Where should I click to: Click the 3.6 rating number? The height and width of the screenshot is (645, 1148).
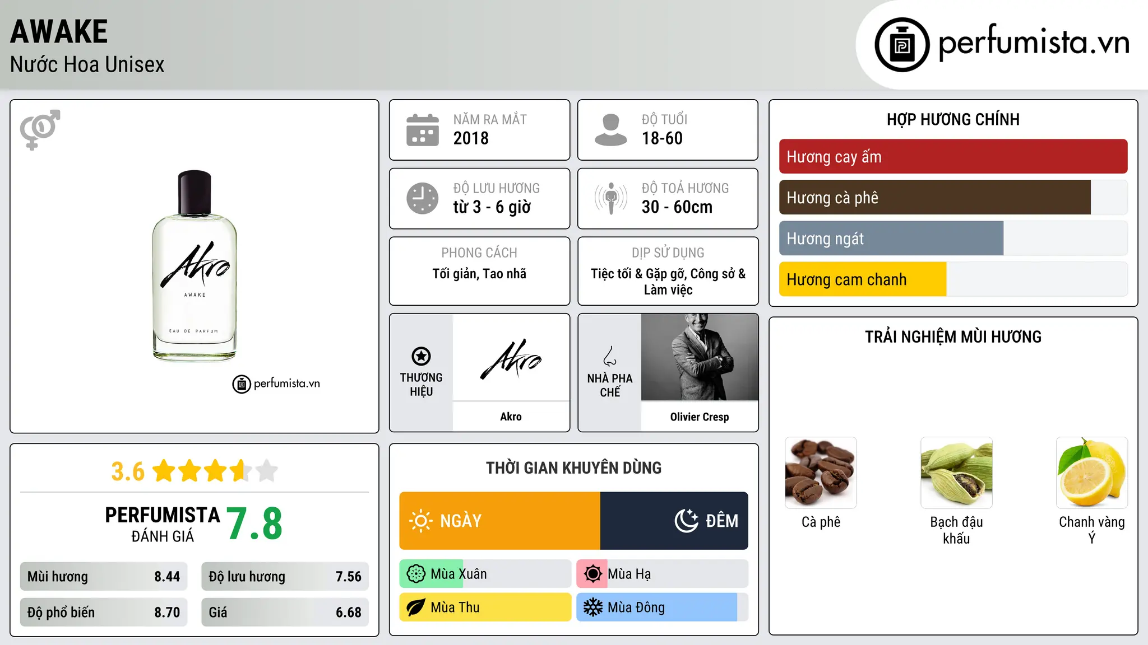coord(128,471)
